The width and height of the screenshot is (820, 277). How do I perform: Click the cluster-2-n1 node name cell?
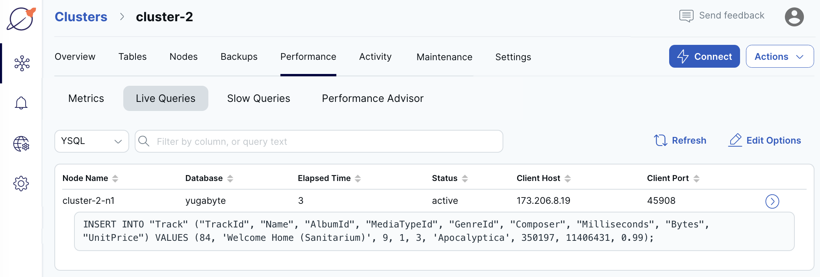[x=89, y=201]
